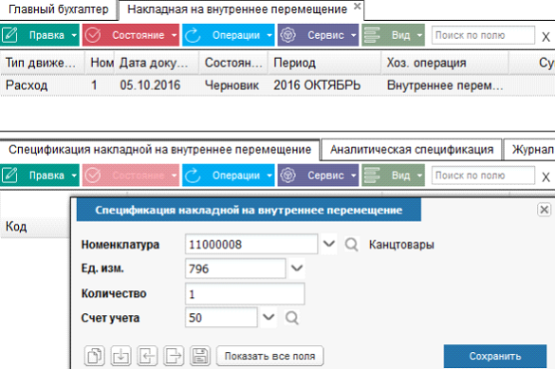Click the Счет учета field with 50

point(221,317)
